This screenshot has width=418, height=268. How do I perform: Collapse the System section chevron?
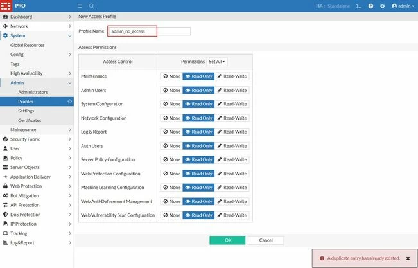70,35
